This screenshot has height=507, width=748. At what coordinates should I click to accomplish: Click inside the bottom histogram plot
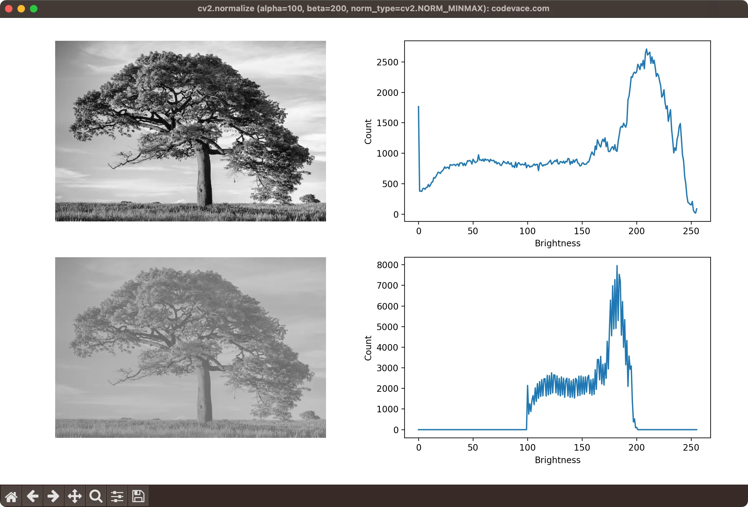(x=557, y=348)
